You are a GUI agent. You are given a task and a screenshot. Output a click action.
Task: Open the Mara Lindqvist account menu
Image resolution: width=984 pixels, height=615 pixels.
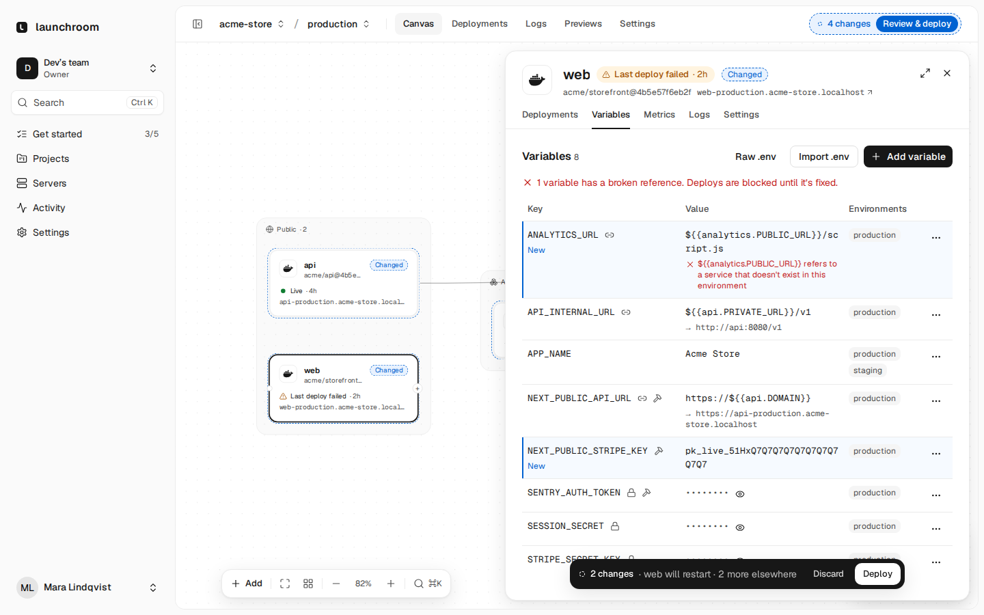[x=87, y=588]
